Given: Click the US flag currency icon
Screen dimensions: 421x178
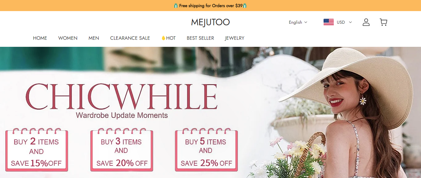Looking at the screenshot, I should coord(329,22).
